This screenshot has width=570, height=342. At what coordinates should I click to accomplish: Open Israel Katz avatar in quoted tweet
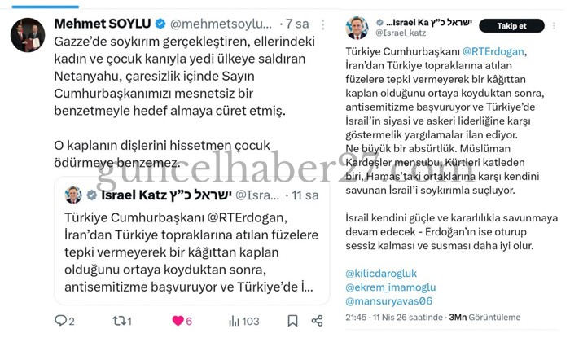point(73,195)
